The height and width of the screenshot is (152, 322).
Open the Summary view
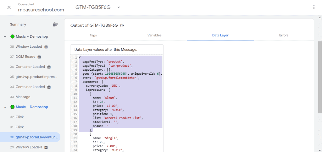18,24
